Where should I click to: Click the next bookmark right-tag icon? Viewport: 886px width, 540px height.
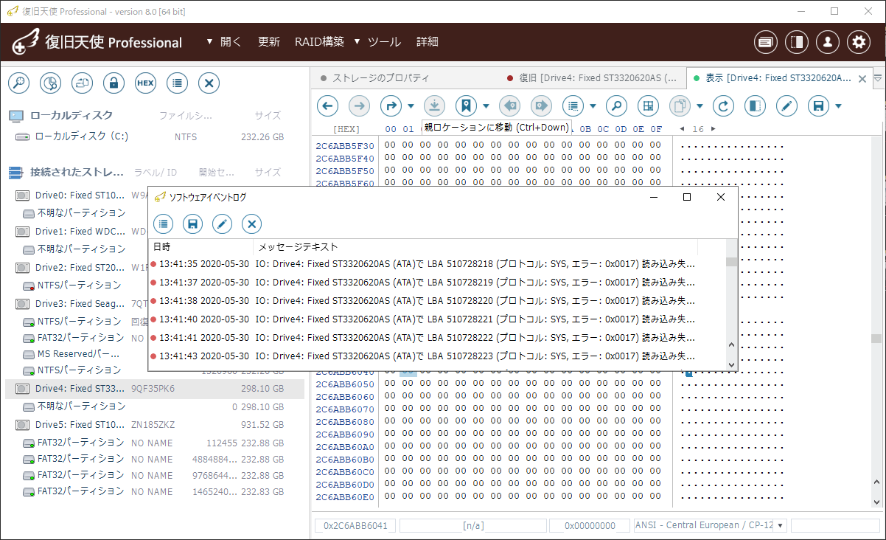point(541,106)
